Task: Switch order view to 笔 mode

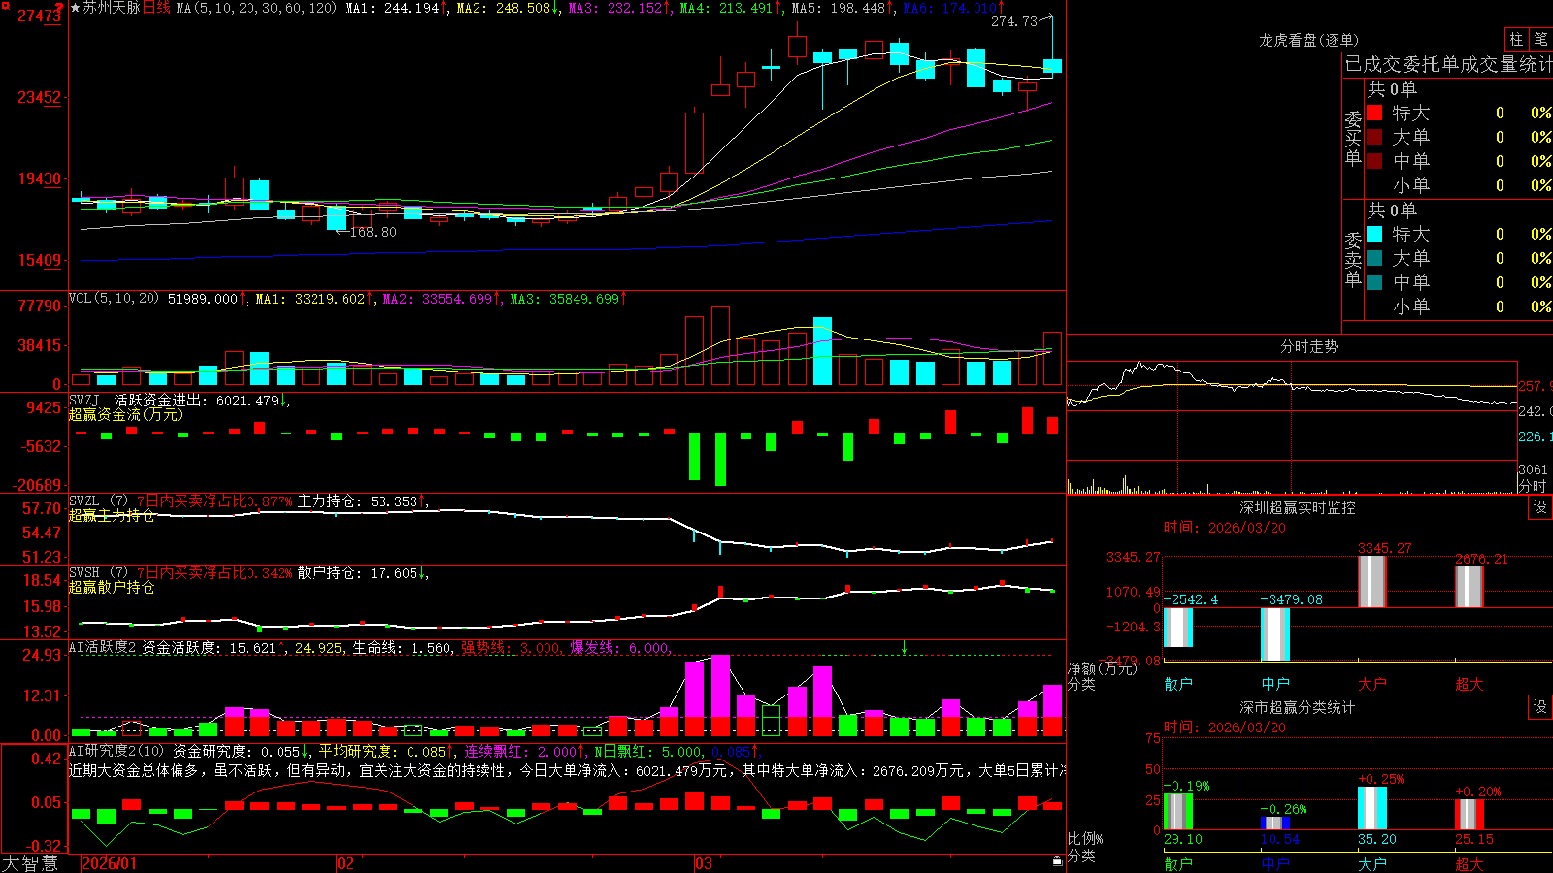Action: (1540, 40)
